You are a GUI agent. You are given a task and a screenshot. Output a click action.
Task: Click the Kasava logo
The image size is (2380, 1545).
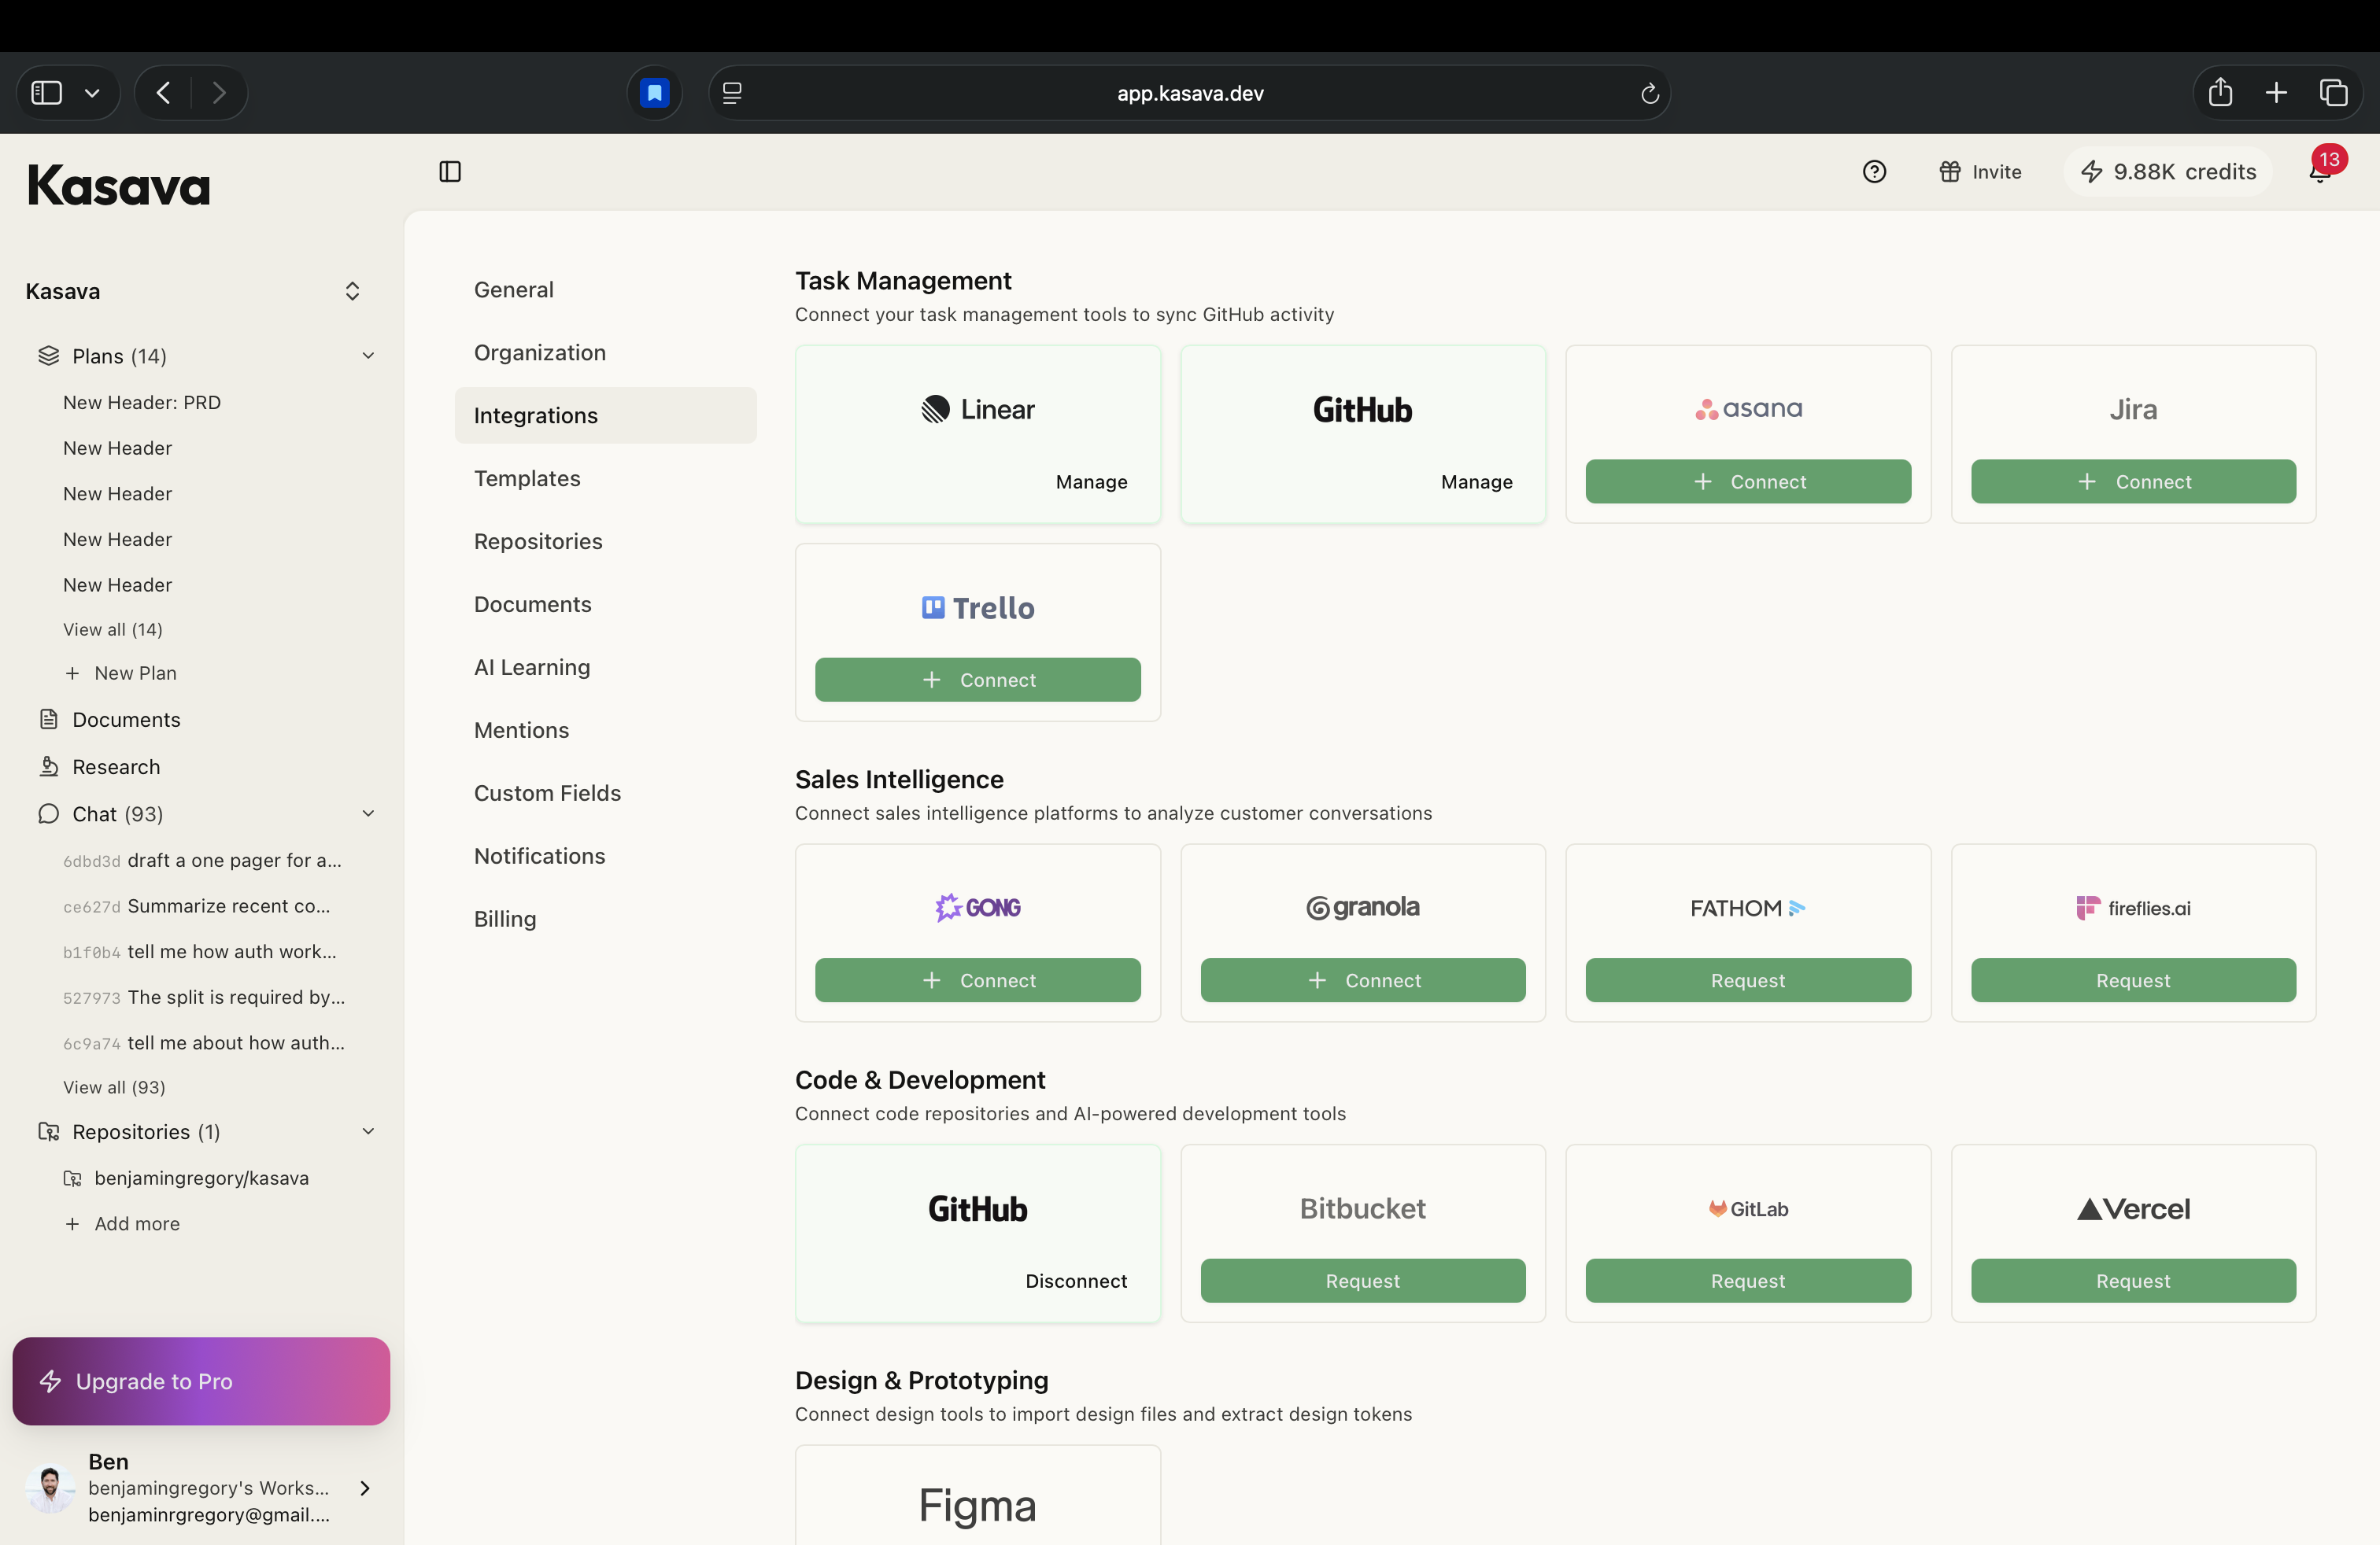coord(119,186)
